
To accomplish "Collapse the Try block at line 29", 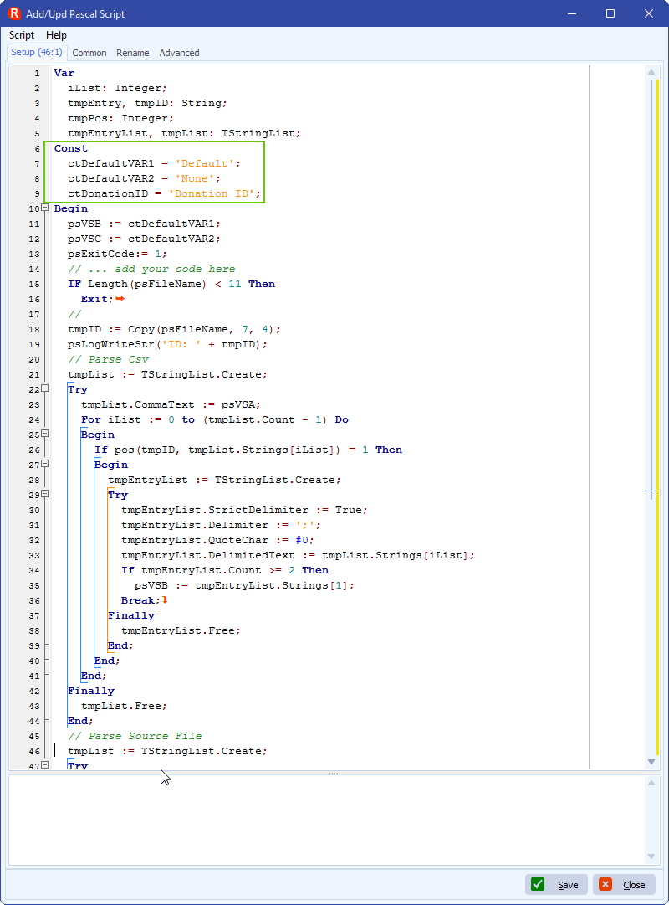I will point(45,494).
